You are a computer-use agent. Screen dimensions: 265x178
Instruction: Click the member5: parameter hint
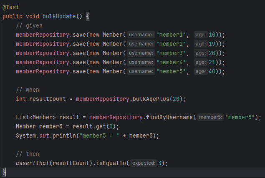pyautogui.click(x=210, y=117)
